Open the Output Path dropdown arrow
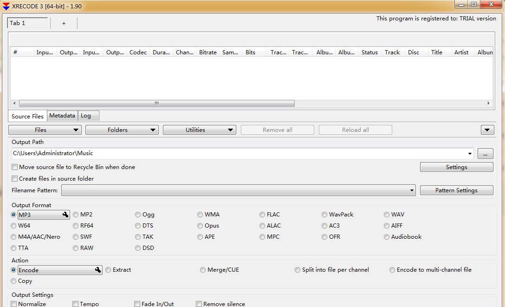Viewport: 505px width, 307px height. click(470, 154)
